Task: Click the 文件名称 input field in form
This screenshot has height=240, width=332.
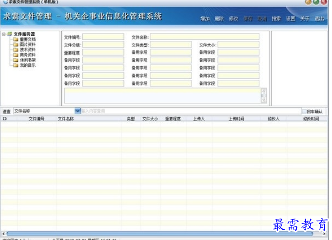Action: coord(205,37)
